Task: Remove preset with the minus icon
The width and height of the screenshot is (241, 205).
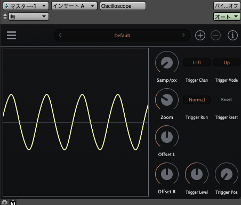Action: tap(215, 36)
